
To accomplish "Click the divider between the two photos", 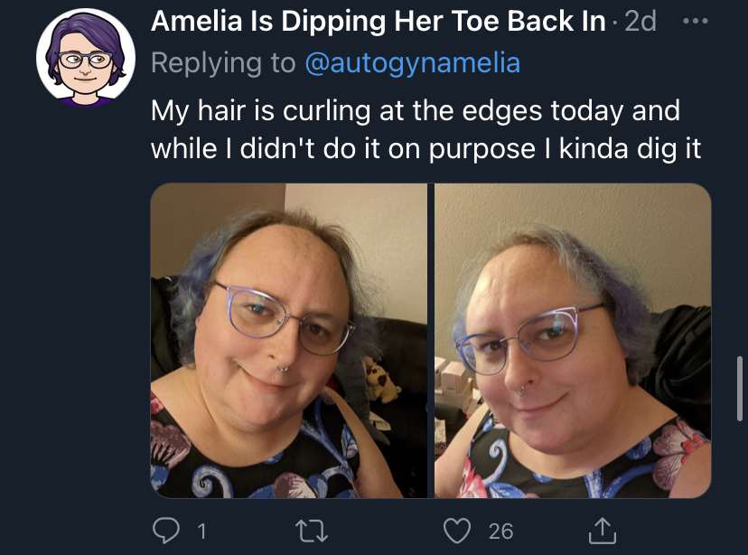I will (431, 341).
